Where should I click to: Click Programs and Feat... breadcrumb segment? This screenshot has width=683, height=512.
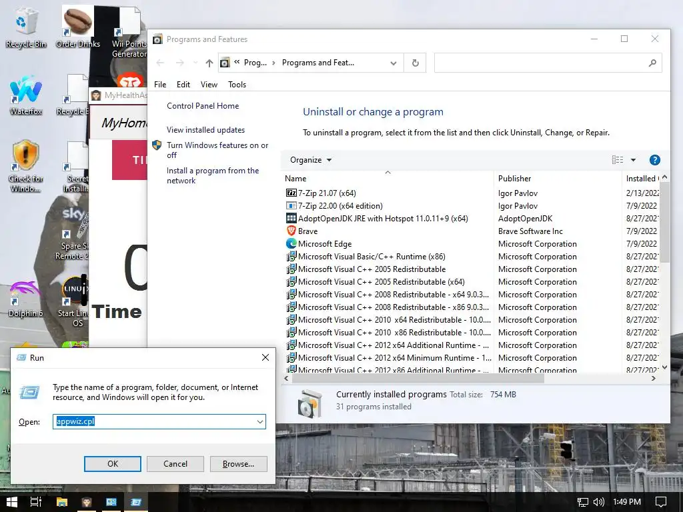tap(318, 63)
